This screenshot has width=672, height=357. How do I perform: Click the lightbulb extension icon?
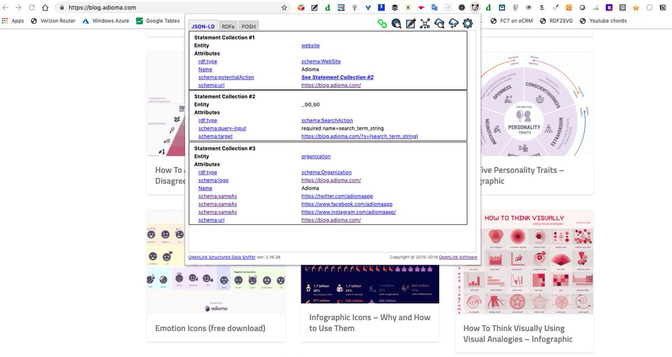(x=354, y=8)
